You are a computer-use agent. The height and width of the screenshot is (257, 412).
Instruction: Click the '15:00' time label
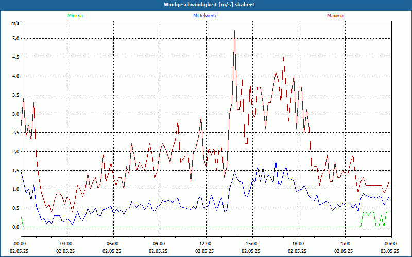[x=252, y=244]
